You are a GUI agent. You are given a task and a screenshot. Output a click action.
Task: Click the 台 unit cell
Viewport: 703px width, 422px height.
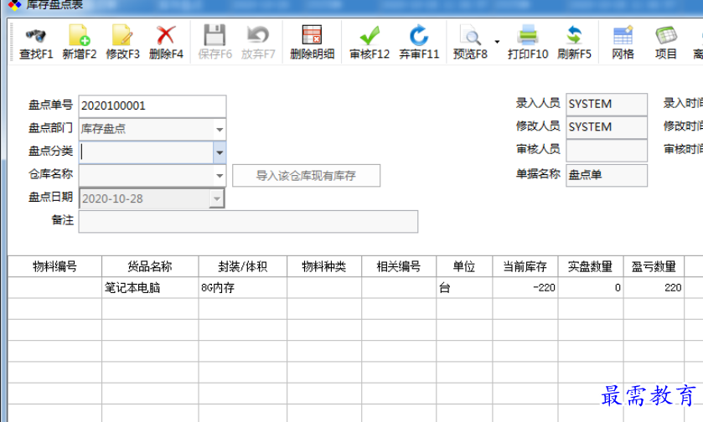coord(464,287)
